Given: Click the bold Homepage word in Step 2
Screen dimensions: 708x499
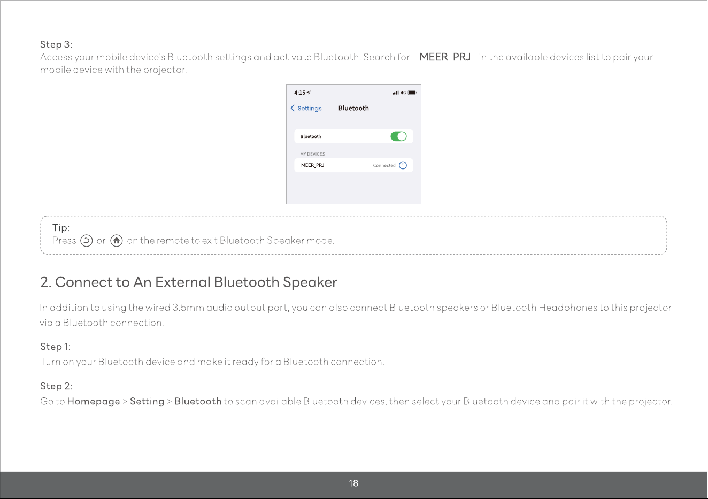Looking at the screenshot, I should click(x=94, y=402).
